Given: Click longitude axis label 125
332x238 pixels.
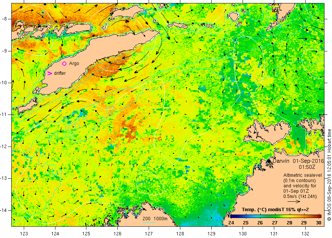Looking at the screenshot, I should click(x=86, y=234).
